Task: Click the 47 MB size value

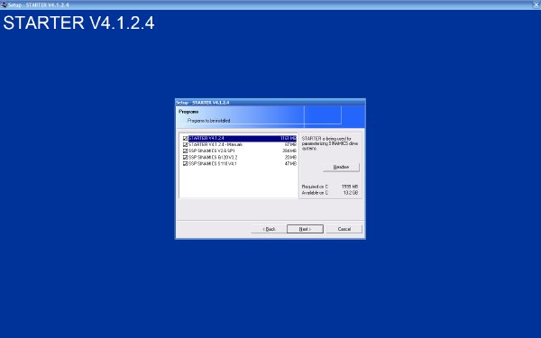Action: tap(290, 164)
